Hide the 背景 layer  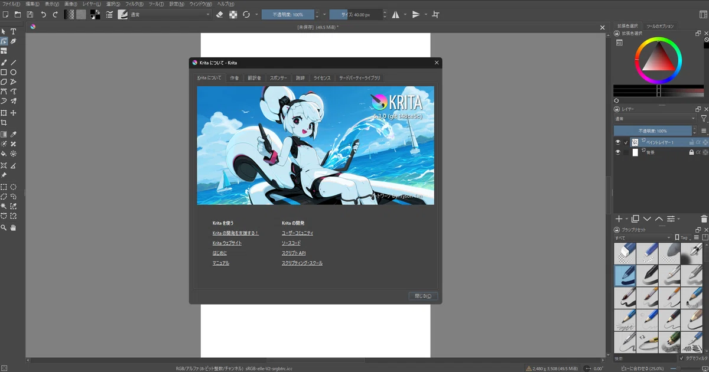(618, 152)
